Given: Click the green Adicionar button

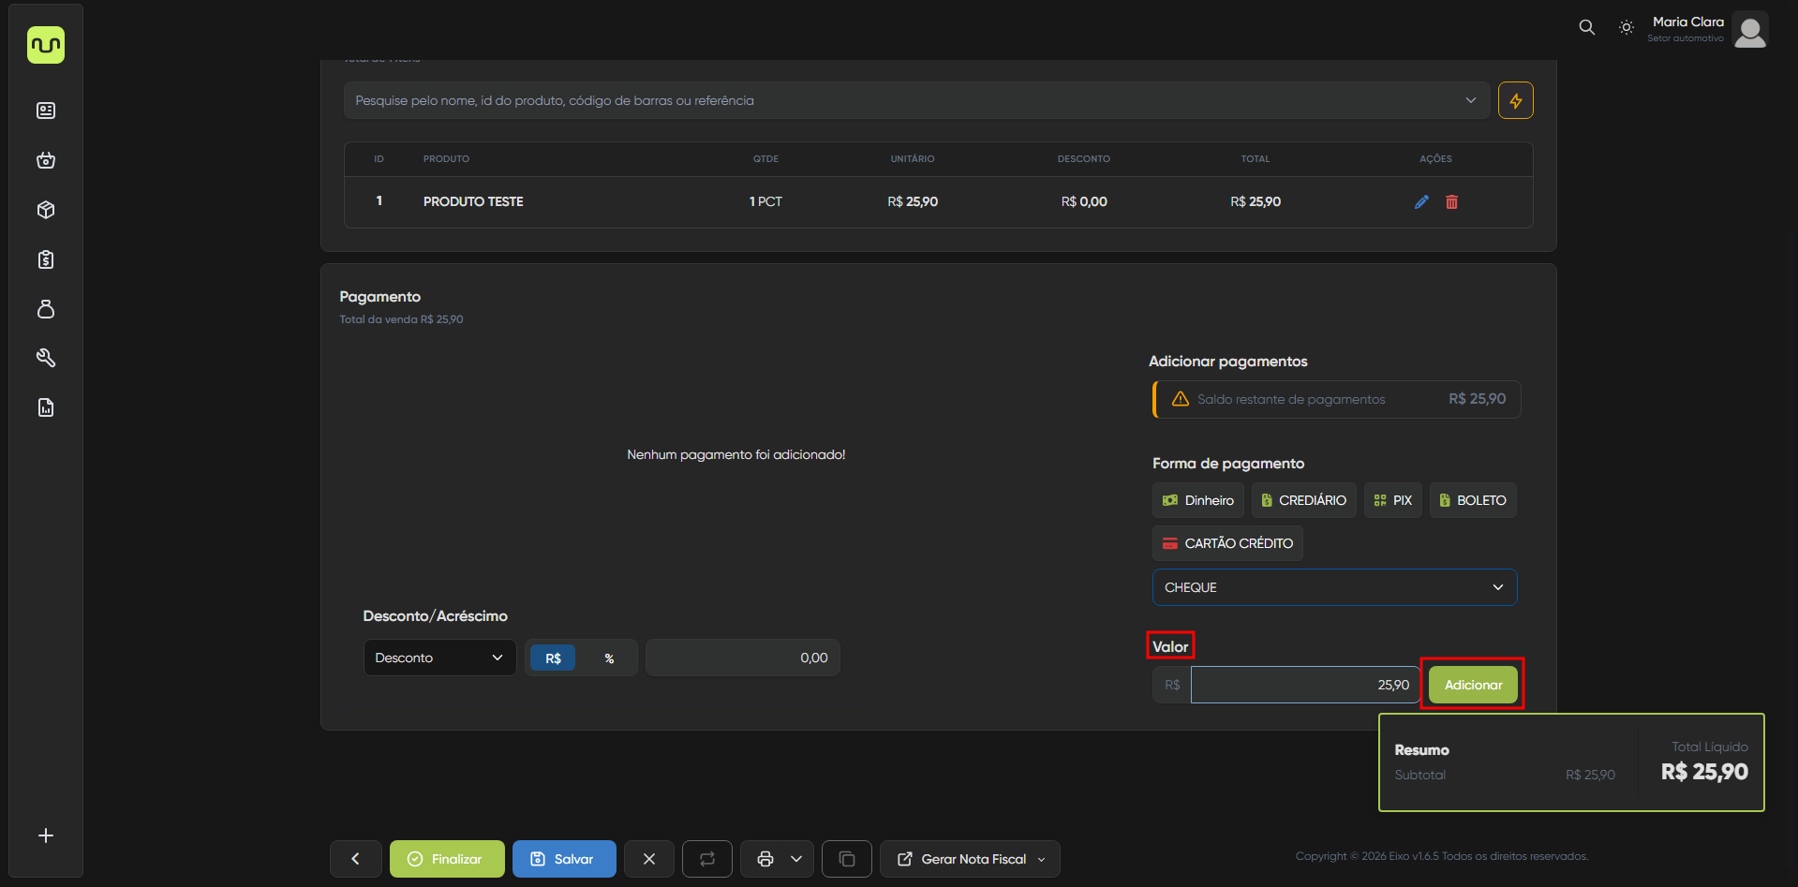Looking at the screenshot, I should [1473, 685].
